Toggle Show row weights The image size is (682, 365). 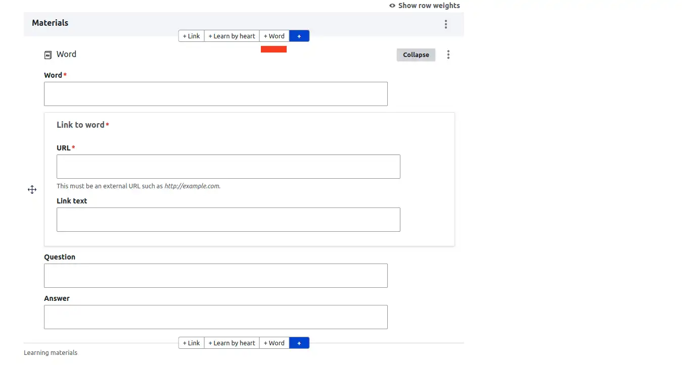429,6
